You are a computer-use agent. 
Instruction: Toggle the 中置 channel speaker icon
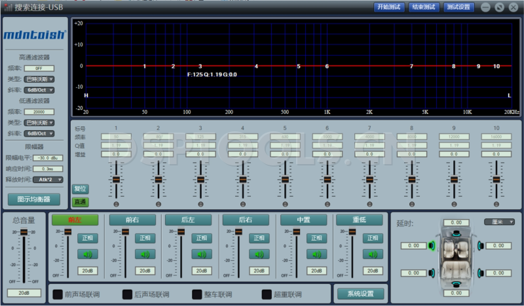pyautogui.click(x=316, y=254)
